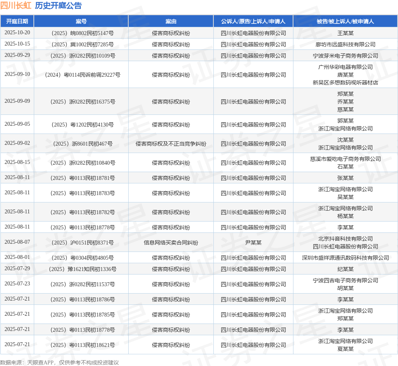Screen dimensions: 398x366
Task: Open case (2025)浙0282民初10840号
Action: click(x=83, y=162)
